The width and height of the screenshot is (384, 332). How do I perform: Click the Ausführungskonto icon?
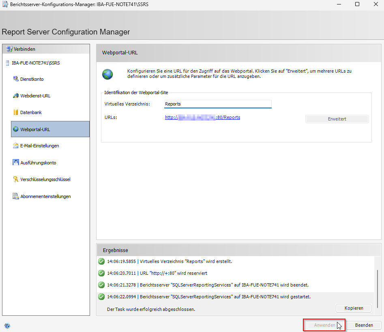(x=16, y=162)
